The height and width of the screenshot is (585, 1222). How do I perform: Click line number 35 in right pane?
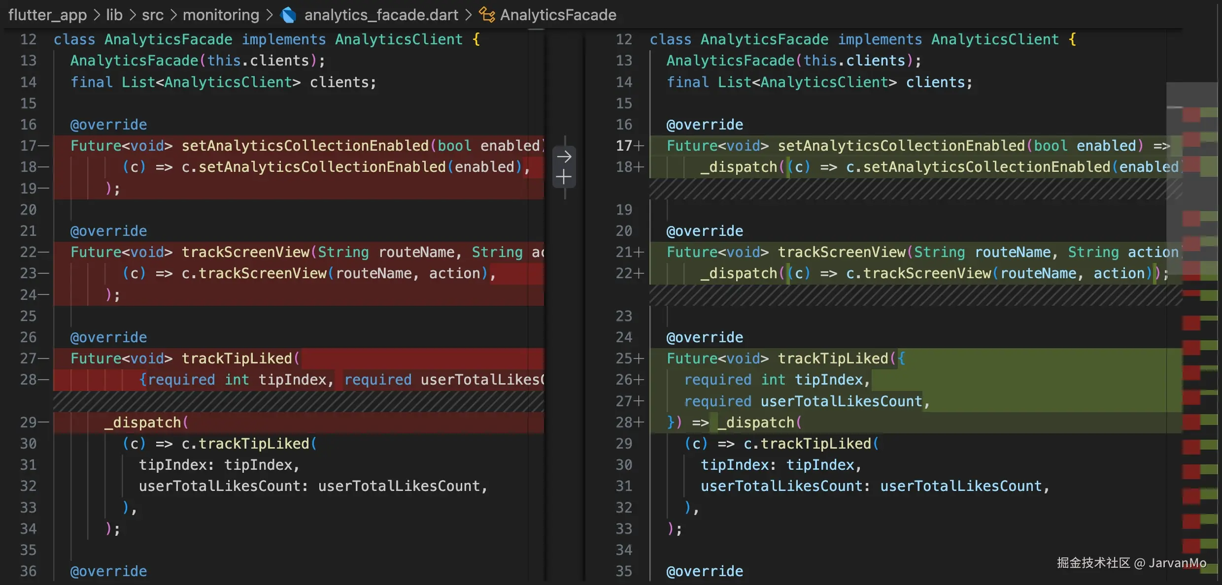tap(624, 571)
